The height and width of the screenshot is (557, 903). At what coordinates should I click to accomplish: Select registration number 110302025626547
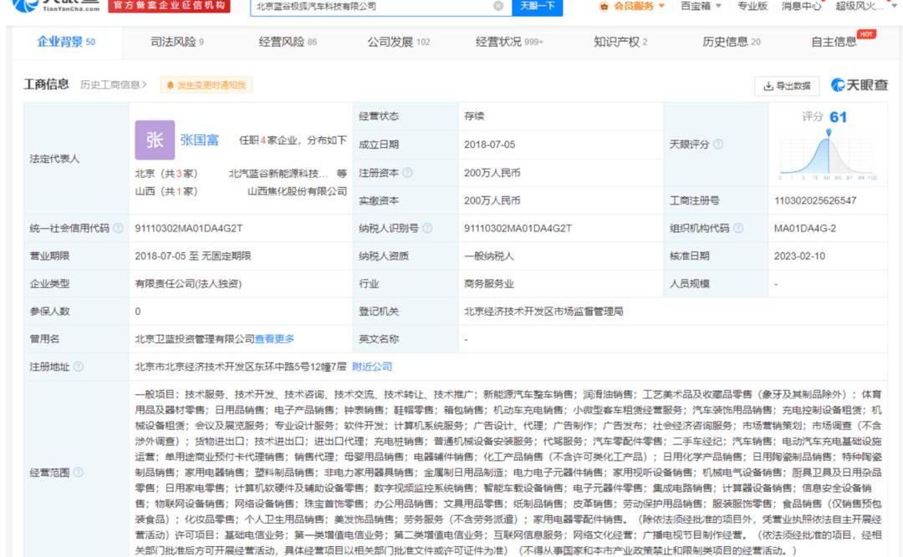click(815, 200)
